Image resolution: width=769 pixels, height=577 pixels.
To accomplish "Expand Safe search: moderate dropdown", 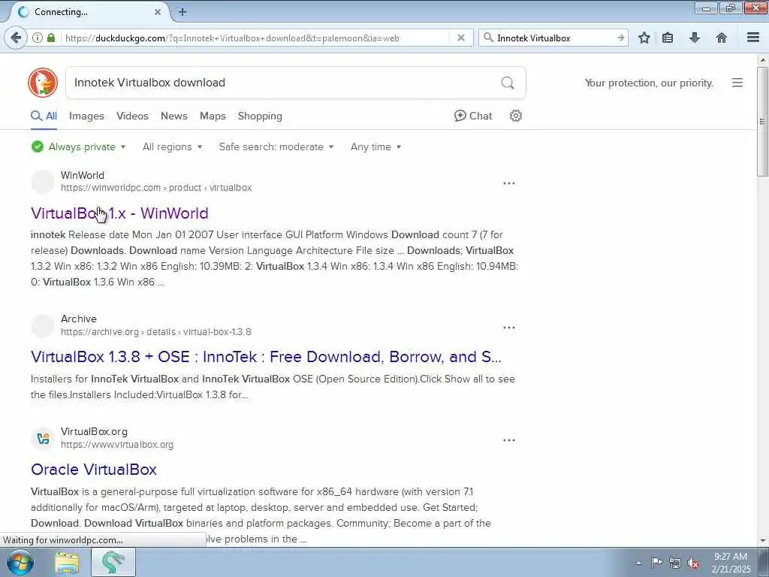I will 276,147.
